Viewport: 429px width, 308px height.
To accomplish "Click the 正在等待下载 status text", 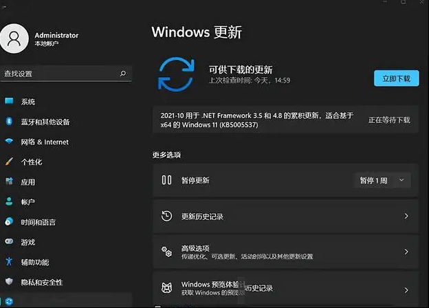I will (x=389, y=120).
